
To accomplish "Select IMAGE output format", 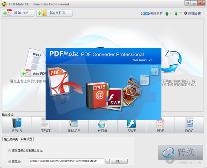I will click(x=74, y=125).
